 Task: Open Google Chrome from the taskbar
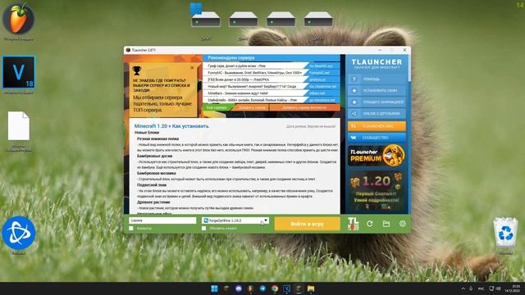[x=275, y=288]
